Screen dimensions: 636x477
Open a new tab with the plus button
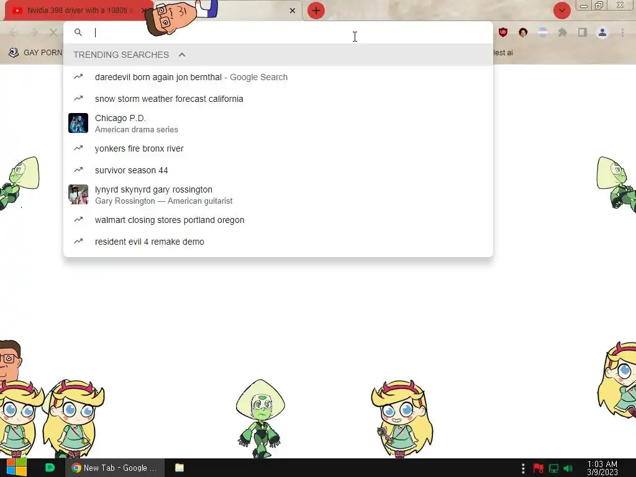(x=316, y=11)
